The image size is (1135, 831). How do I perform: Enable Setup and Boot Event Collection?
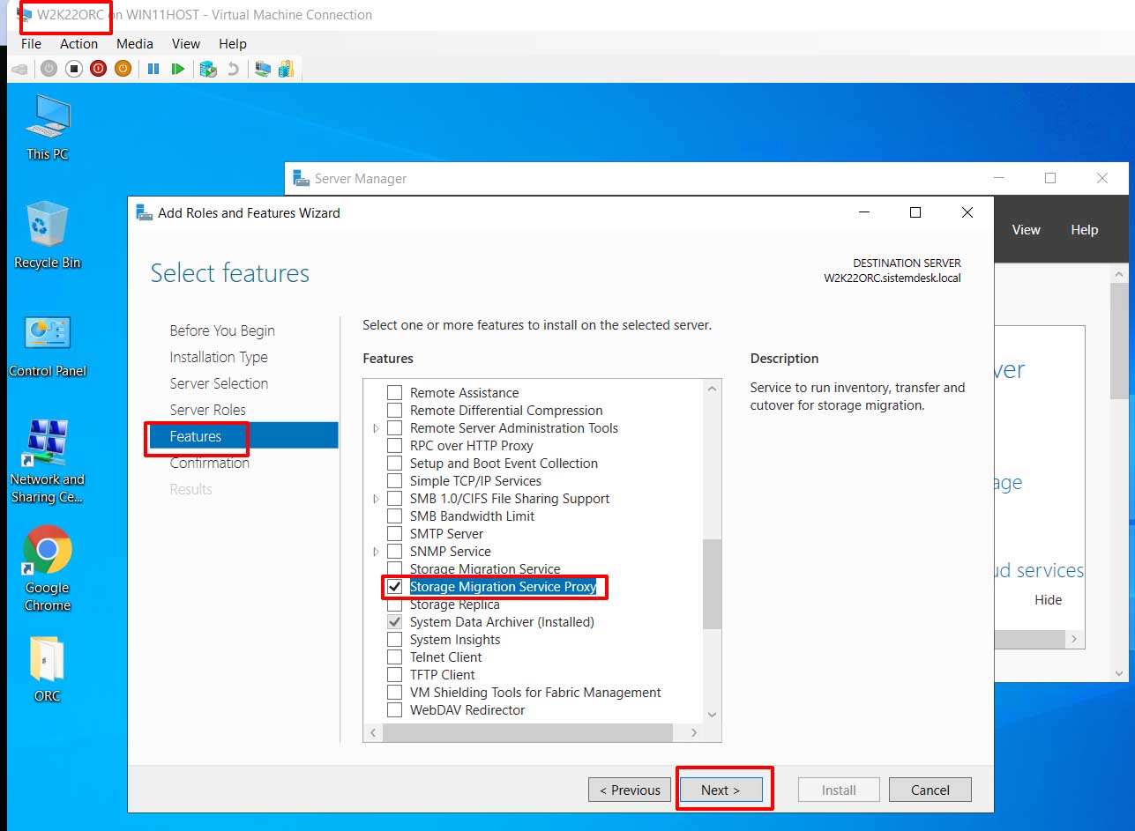(395, 464)
